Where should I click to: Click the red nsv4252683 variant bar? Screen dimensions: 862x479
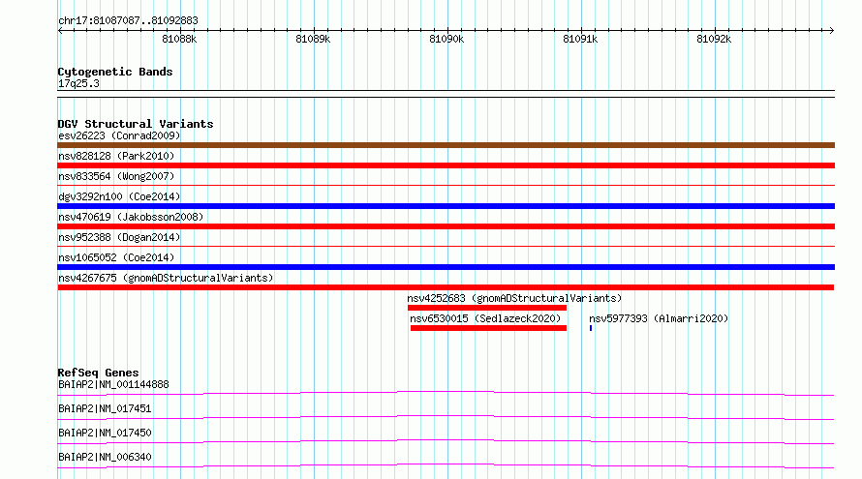click(487, 308)
